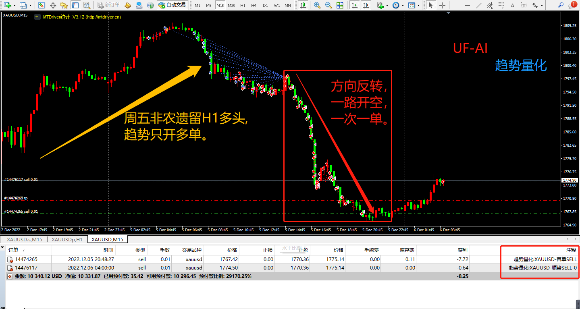Expand the MTDriver plus button on chart

[x=37, y=17]
